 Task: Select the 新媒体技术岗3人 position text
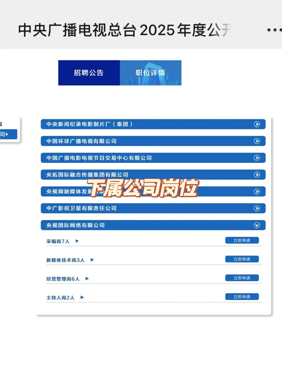(x=66, y=260)
